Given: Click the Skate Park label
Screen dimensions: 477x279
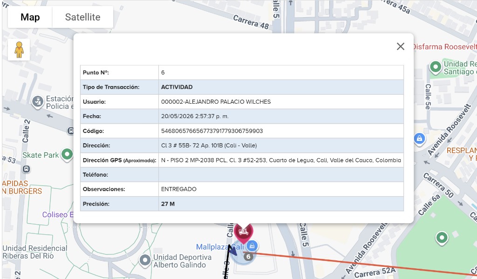Looking at the screenshot, I should tap(41, 155).
